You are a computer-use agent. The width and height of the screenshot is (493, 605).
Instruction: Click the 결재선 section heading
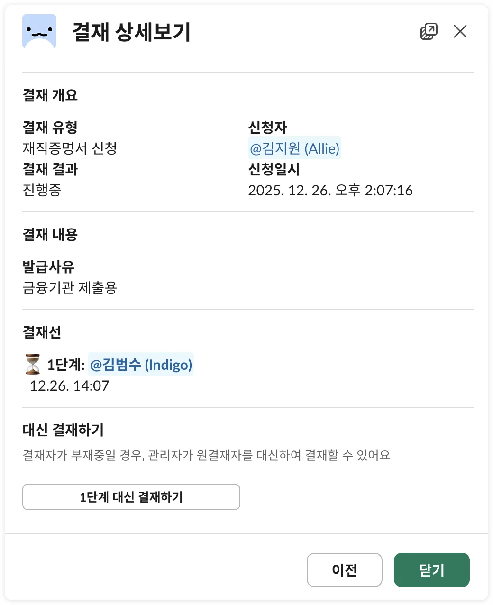pyautogui.click(x=42, y=332)
